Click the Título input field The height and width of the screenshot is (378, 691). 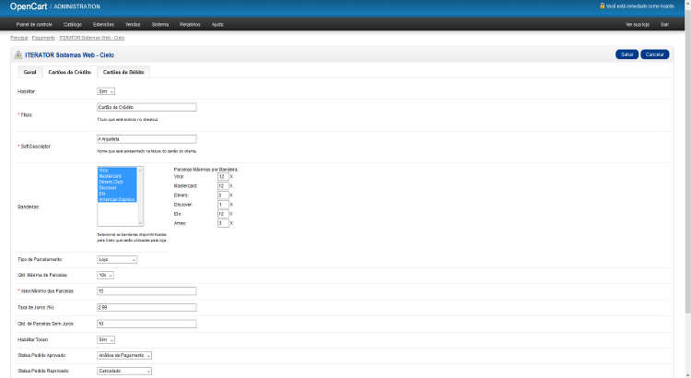[x=146, y=107]
